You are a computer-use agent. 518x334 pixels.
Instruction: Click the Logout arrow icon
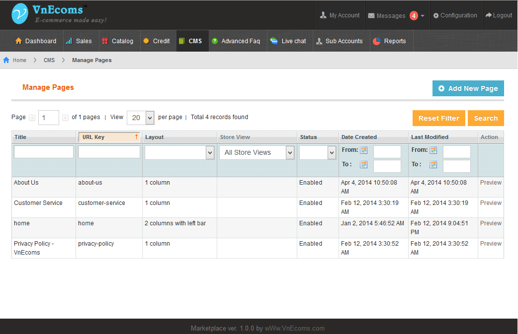tap(489, 15)
